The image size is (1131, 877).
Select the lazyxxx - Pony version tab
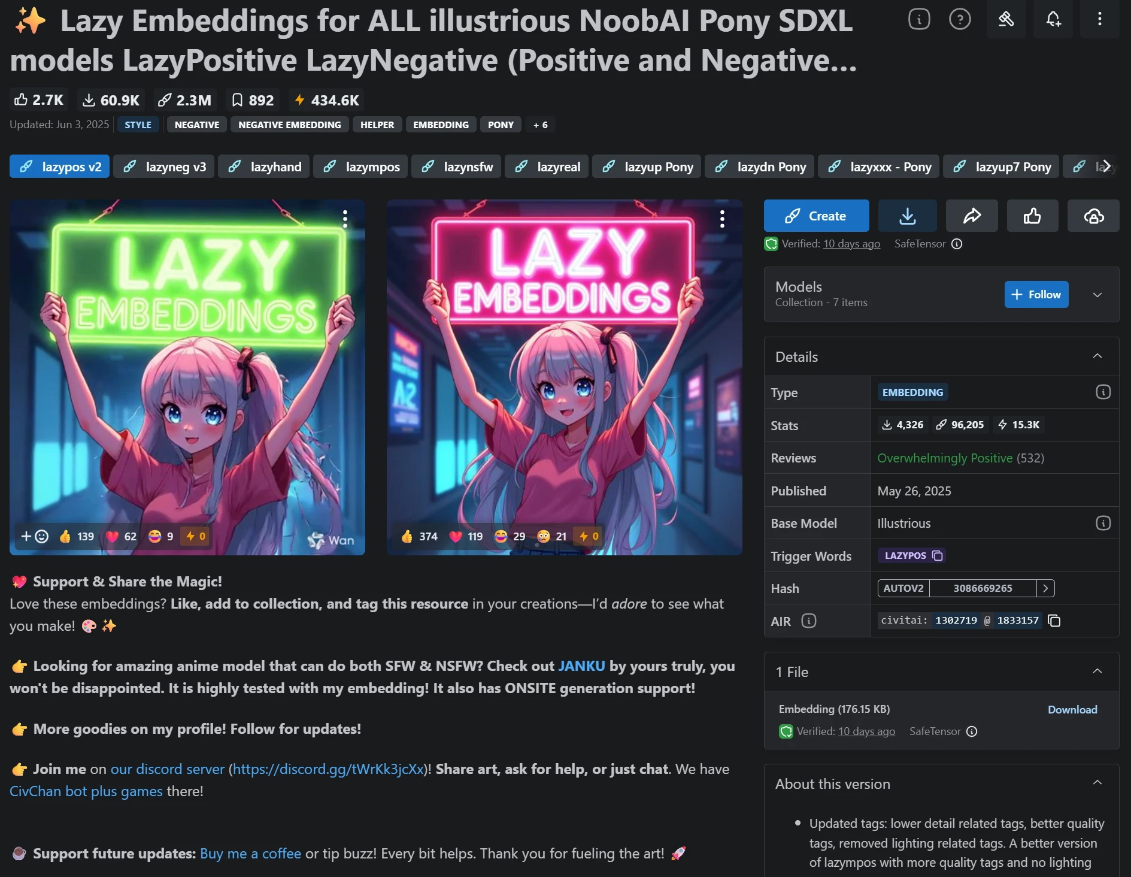[879, 167]
